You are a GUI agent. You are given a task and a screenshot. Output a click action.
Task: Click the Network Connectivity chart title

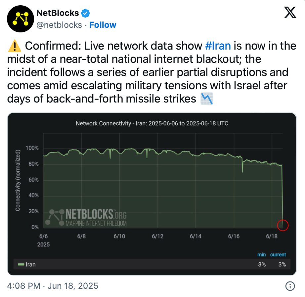[152, 123]
